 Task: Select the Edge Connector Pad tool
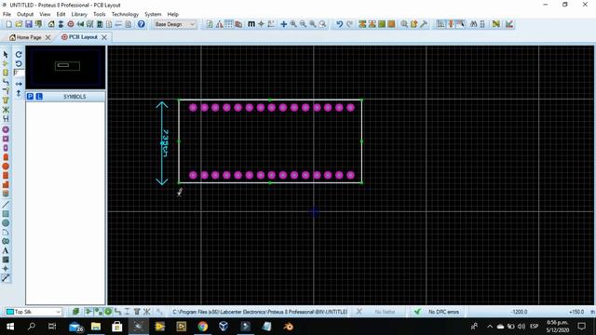6,157
